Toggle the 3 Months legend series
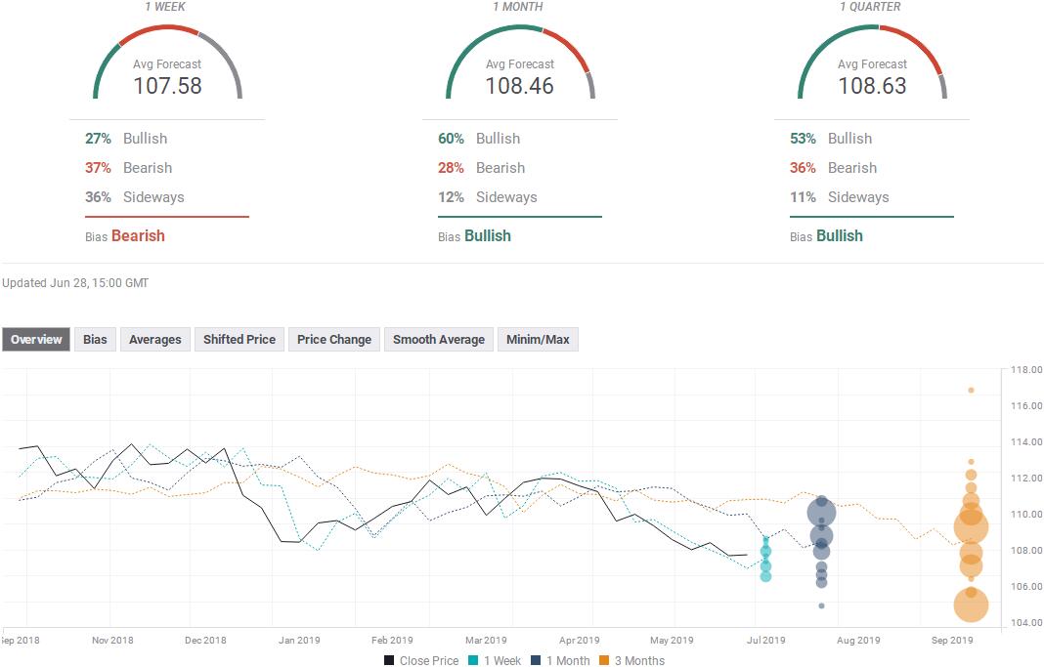 pos(639,660)
